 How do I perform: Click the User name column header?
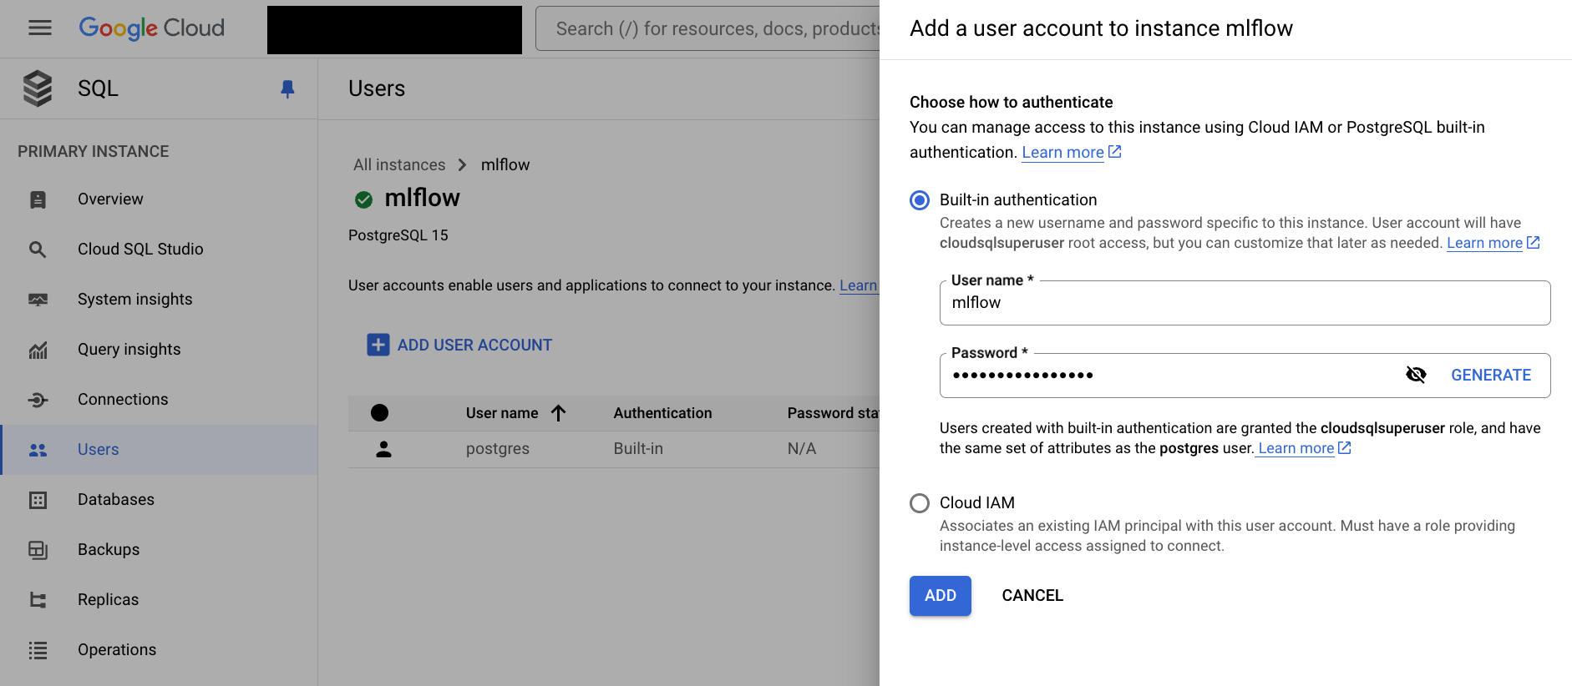502,413
